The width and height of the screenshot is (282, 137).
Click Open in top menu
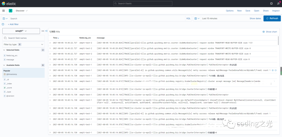pyautogui.click(x=257, y=11)
